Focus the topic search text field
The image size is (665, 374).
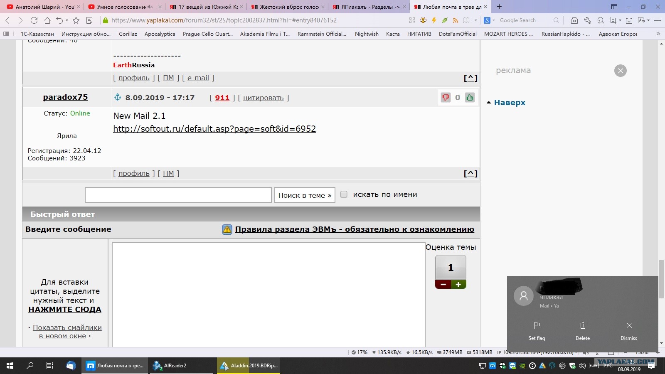[x=178, y=195]
